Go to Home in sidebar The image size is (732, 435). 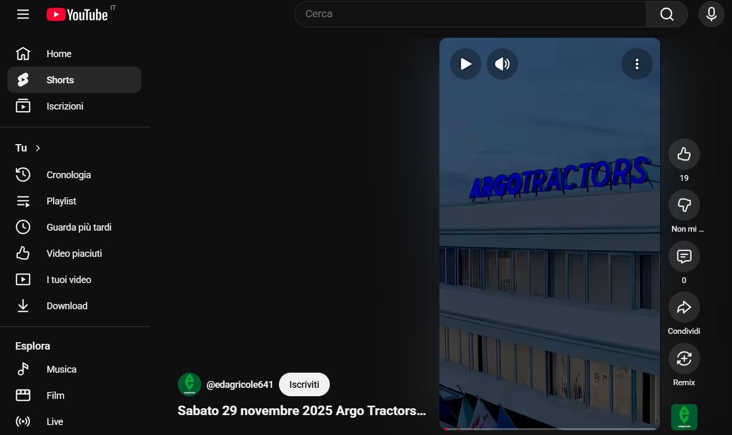74,53
